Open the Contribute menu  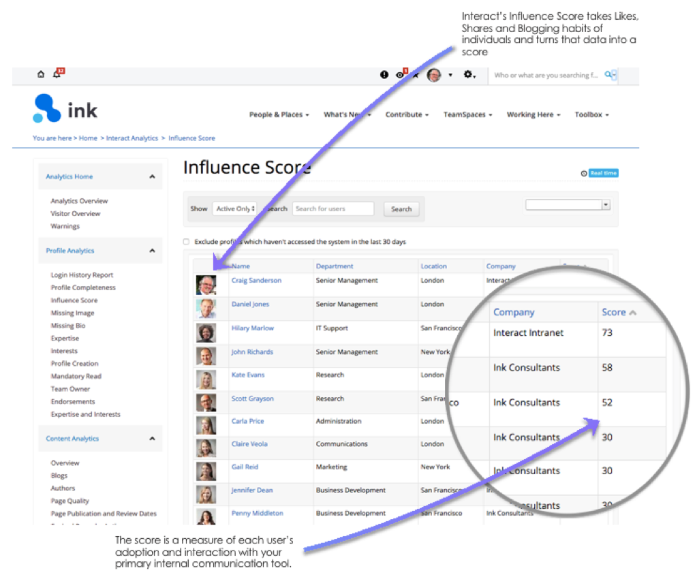pos(407,114)
